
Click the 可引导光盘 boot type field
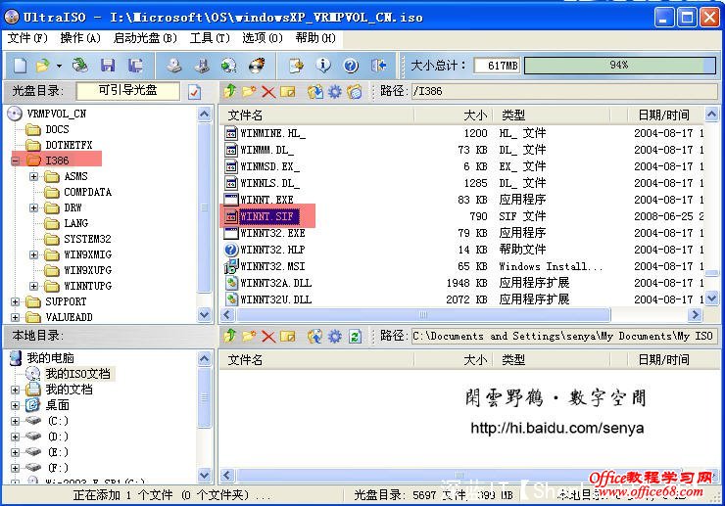(127, 91)
